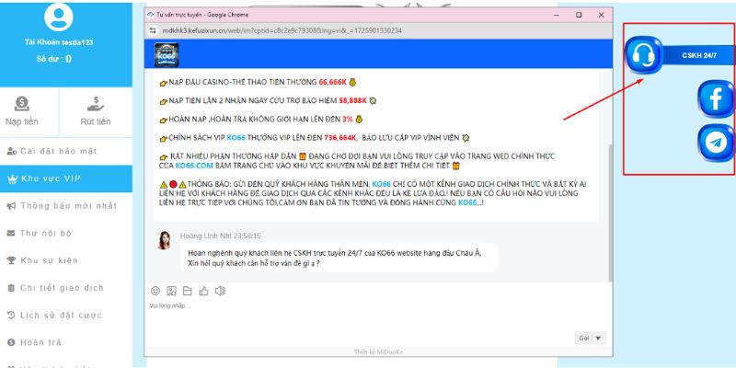Click the 66,666K bonus amount text
Screen dimensions: 736x368
click(x=332, y=82)
